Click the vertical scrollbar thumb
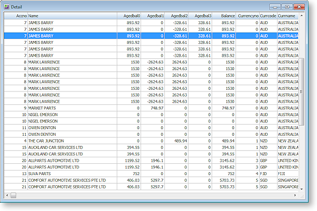Viewport: 317px width, 211px height. (x=301, y=91)
